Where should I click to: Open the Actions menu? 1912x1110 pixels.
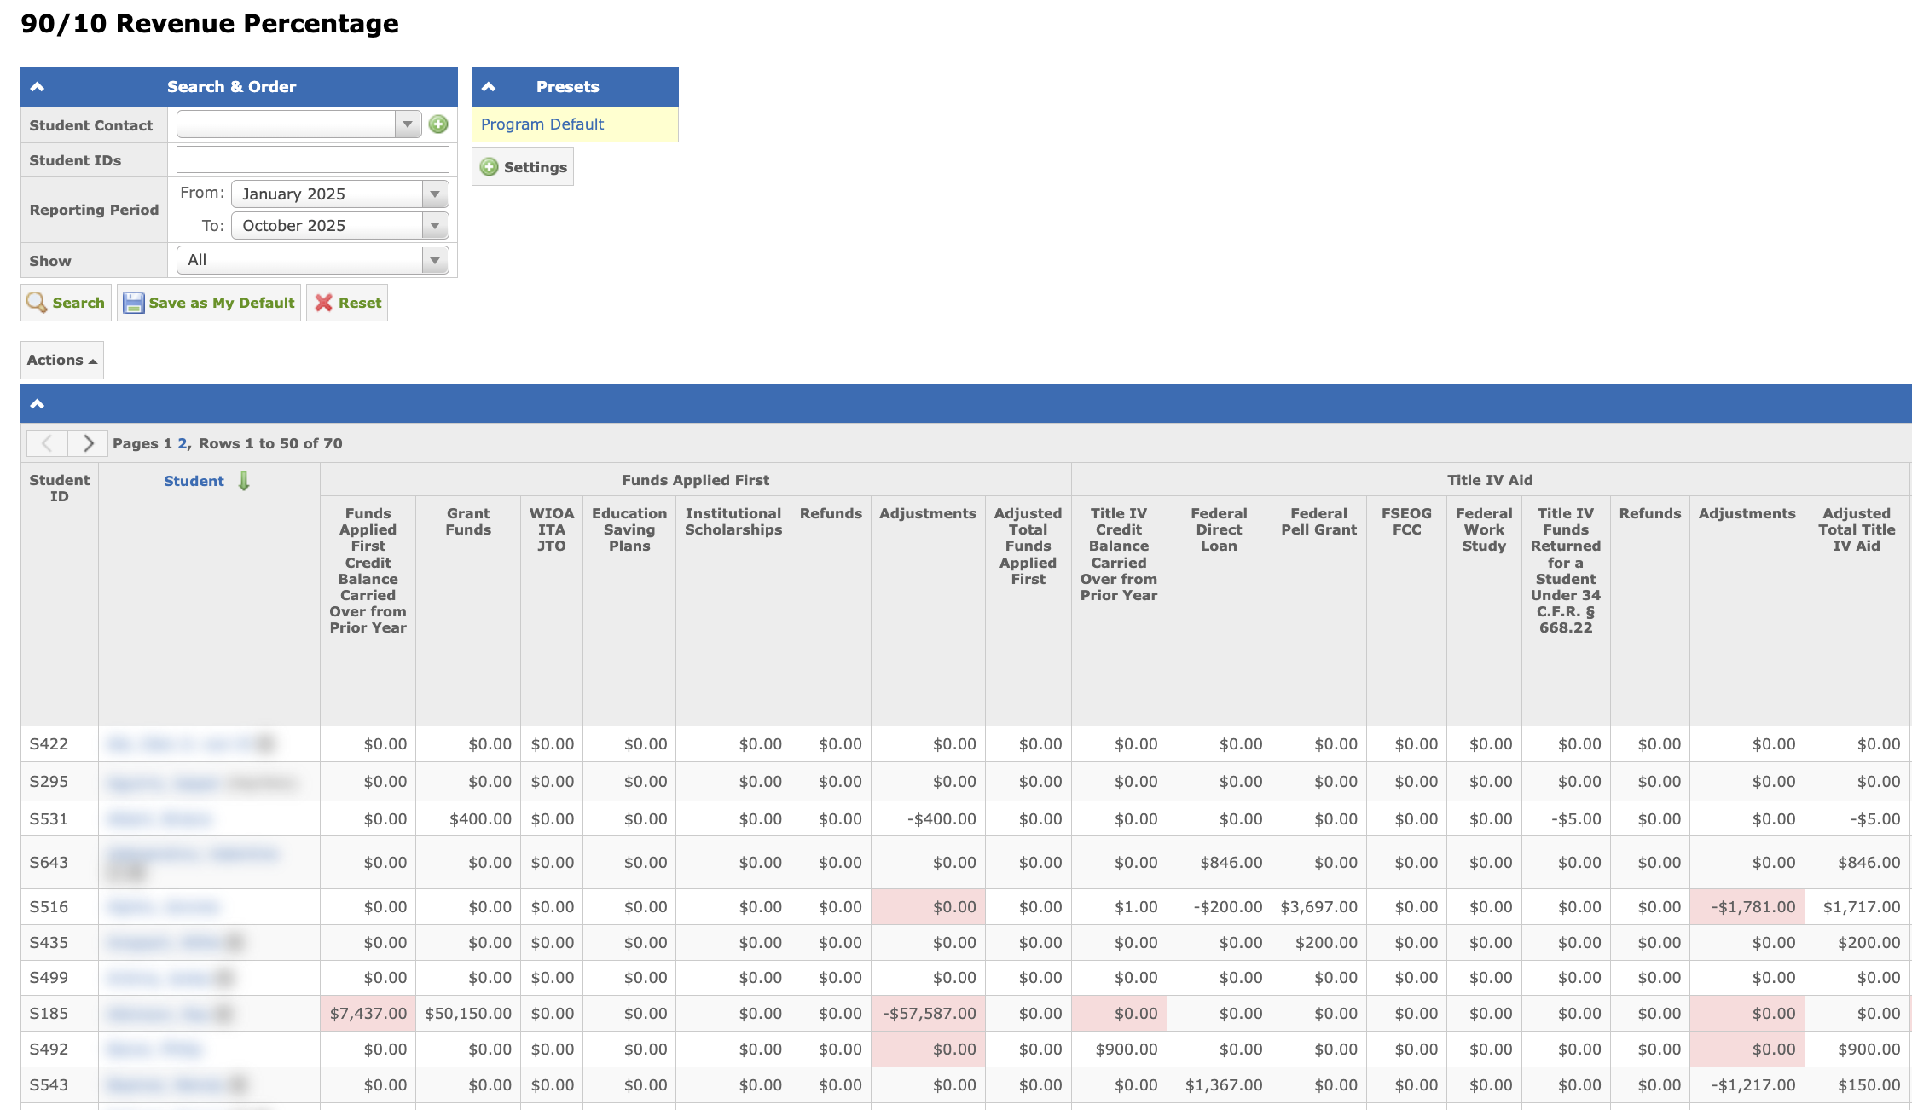(x=61, y=360)
